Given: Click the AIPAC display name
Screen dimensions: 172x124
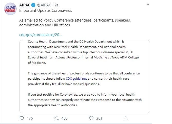Looking at the screenshot, I should tap(25, 5).
